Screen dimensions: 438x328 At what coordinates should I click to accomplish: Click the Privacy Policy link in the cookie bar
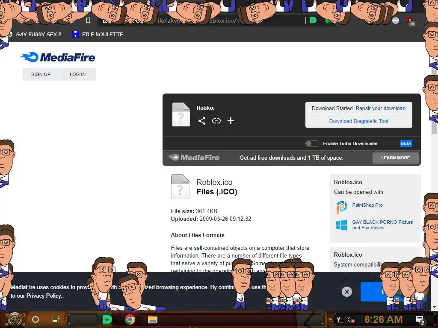click(43, 296)
